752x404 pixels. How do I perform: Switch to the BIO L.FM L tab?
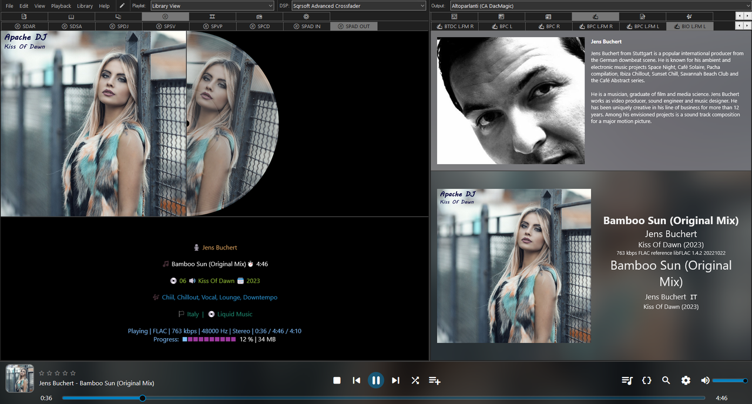[x=689, y=26]
